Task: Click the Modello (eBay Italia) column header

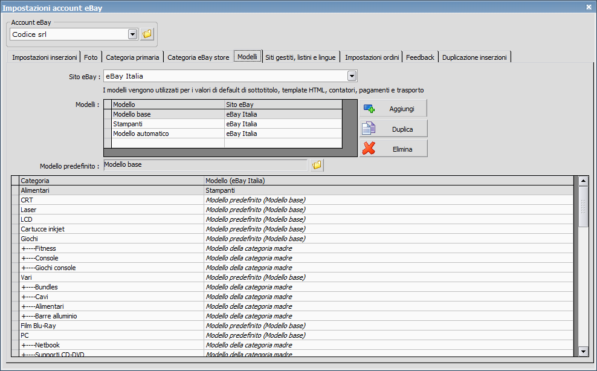Action: click(389, 181)
